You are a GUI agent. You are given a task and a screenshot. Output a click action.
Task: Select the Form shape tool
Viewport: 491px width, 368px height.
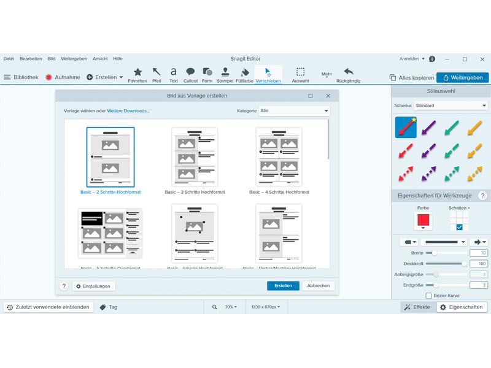pos(207,75)
